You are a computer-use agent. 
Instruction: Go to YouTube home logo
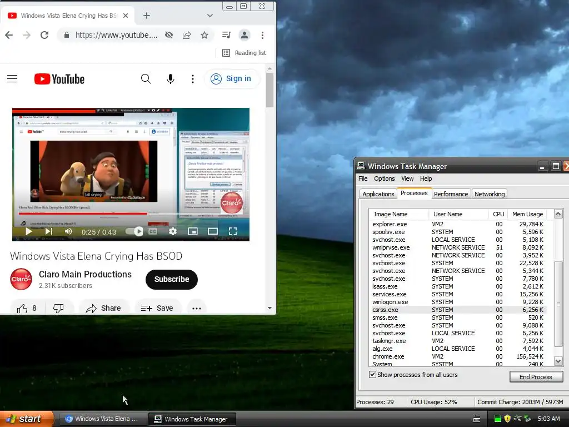pyautogui.click(x=59, y=79)
